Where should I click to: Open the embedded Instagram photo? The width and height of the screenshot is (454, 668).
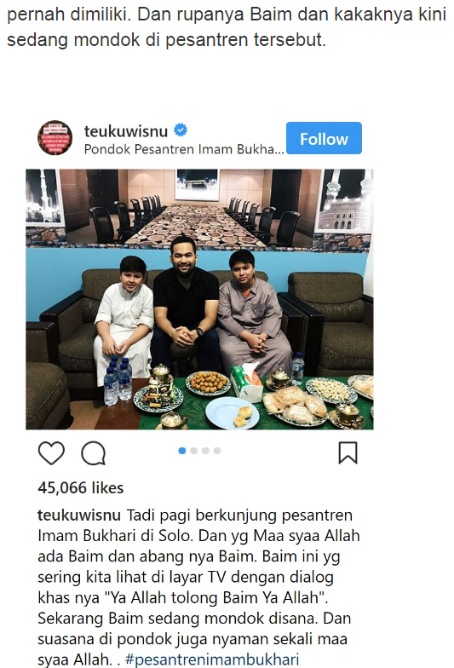(199, 299)
